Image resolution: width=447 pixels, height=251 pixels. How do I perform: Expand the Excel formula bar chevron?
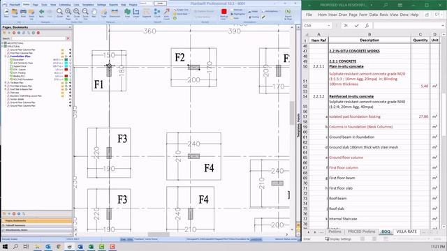point(443,26)
